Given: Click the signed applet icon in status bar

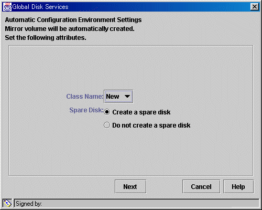Looking at the screenshot, I should (x=7, y=203).
